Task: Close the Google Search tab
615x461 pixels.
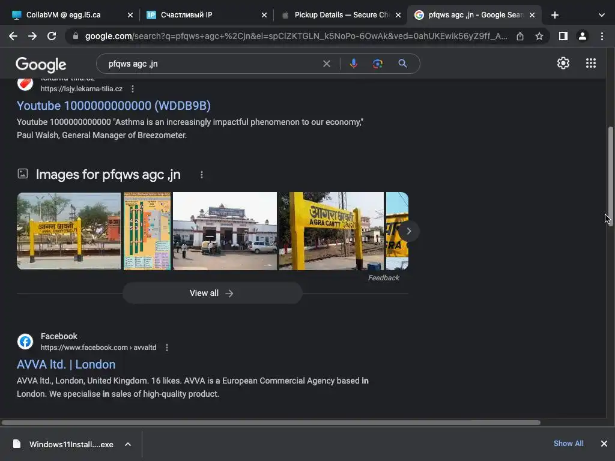Action: 532,15
